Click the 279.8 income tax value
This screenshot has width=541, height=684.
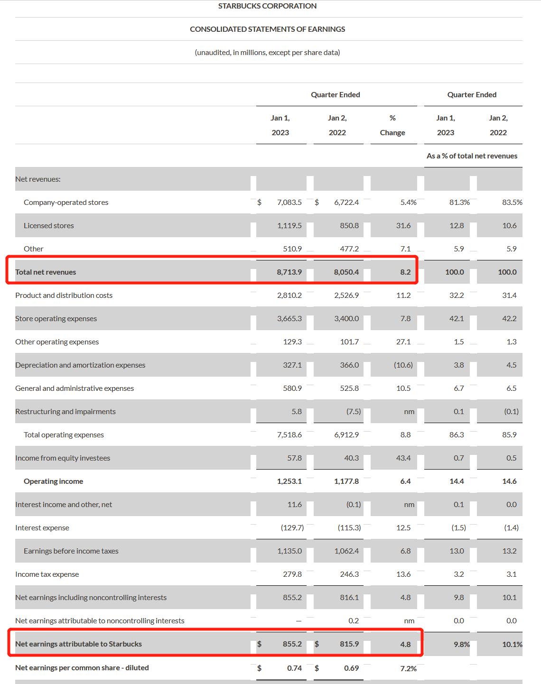[292, 574]
